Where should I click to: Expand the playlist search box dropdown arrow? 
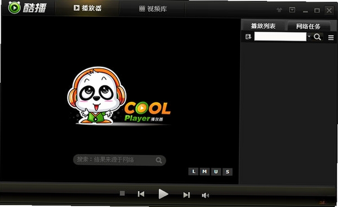click(309, 37)
